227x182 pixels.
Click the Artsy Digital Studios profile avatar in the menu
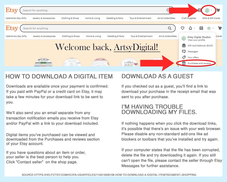coord(184,38)
